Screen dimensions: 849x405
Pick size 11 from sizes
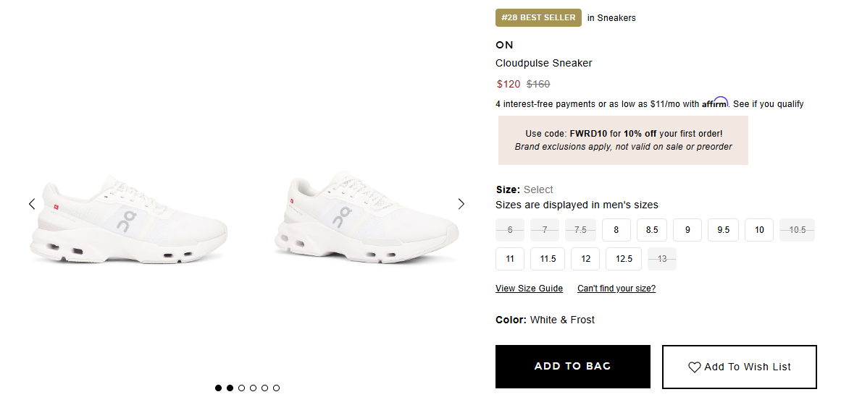pyautogui.click(x=510, y=259)
